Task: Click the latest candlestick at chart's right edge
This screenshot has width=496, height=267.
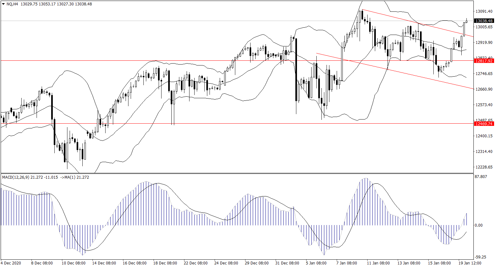Action: [x=467, y=21]
